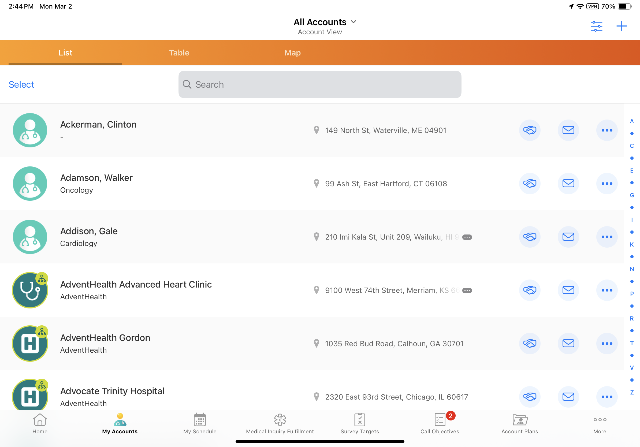Expand truncated address for Addison, Gale
Image resolution: width=640 pixels, height=447 pixels.
coord(467,237)
